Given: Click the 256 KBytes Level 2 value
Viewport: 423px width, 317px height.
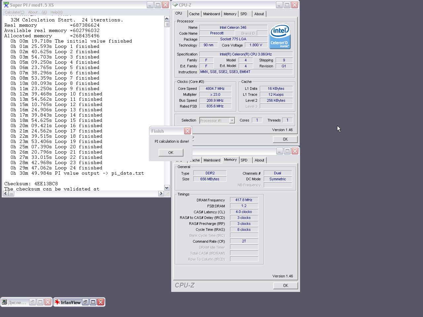Looking at the screenshot, I should click(276, 100).
